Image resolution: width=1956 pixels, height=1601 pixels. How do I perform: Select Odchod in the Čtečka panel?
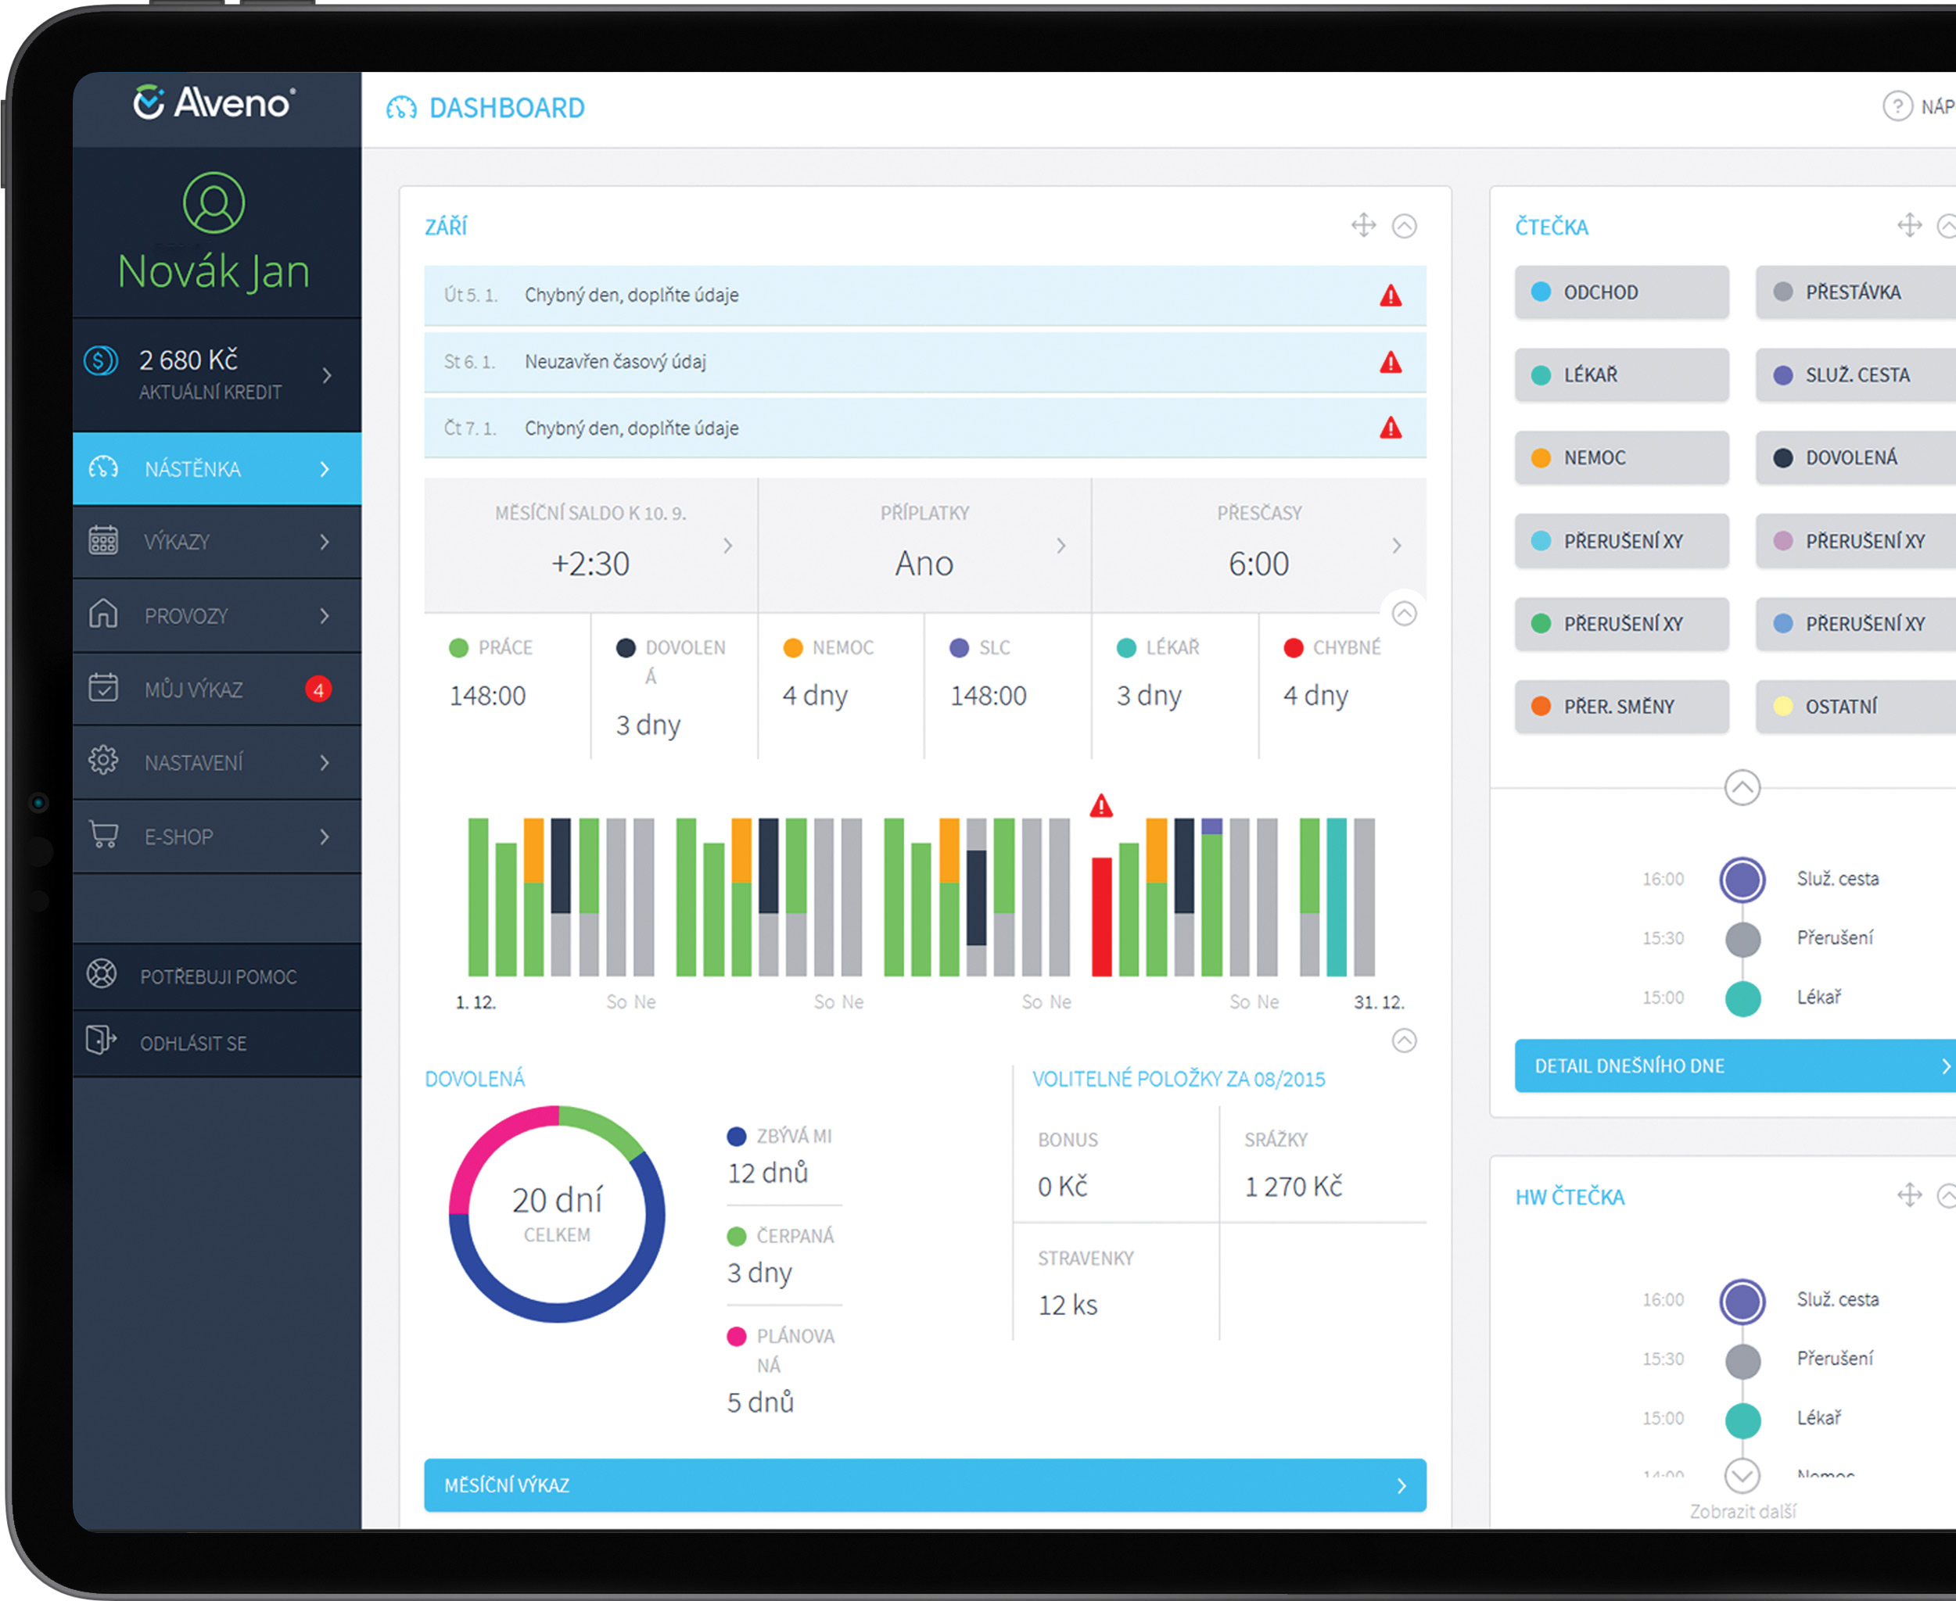1621,292
